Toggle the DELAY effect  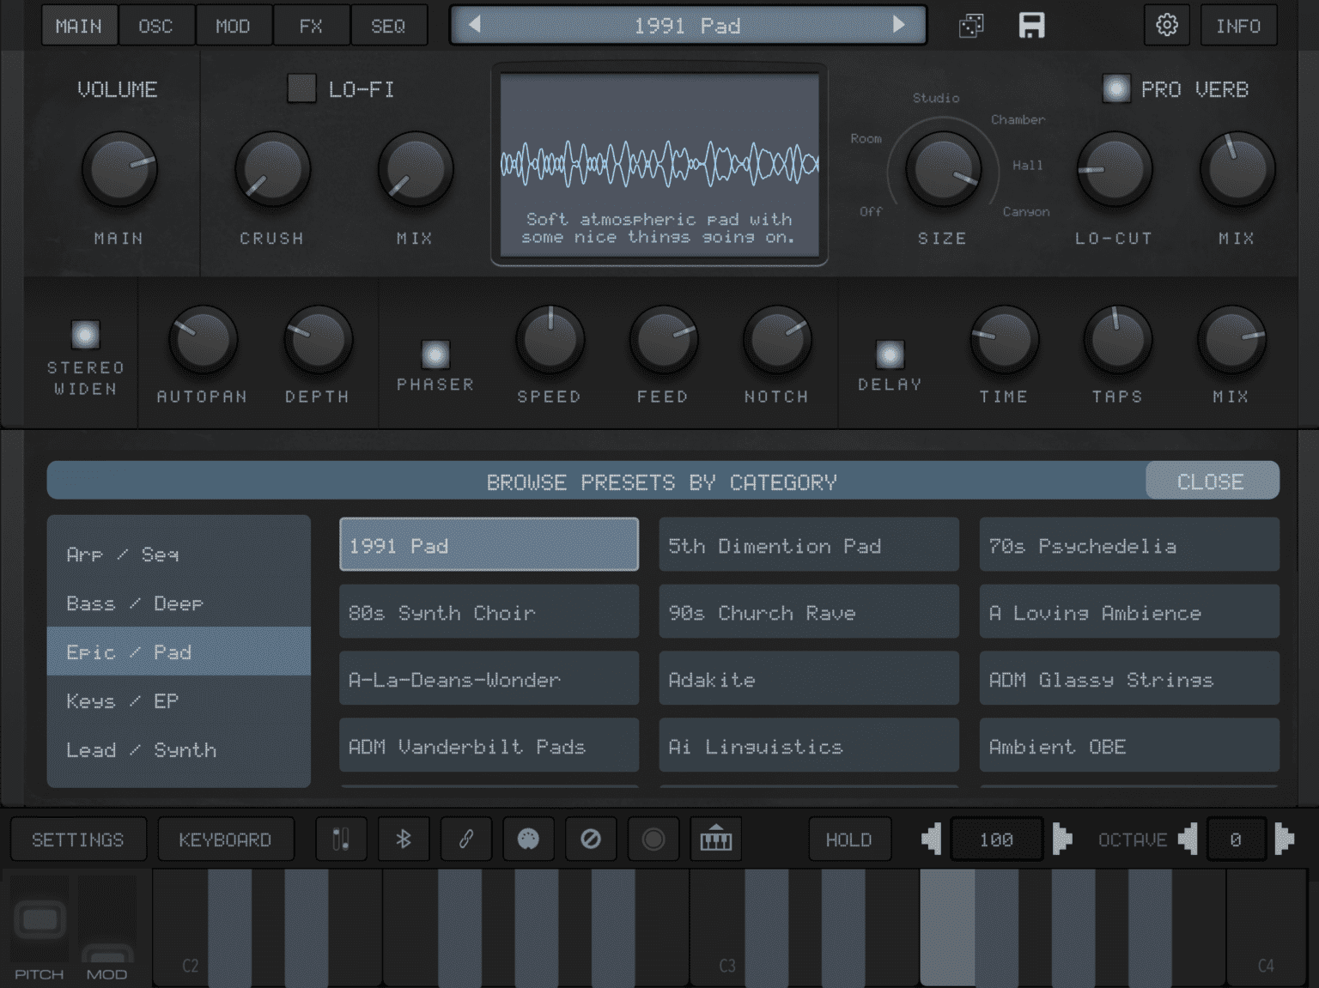(x=890, y=354)
